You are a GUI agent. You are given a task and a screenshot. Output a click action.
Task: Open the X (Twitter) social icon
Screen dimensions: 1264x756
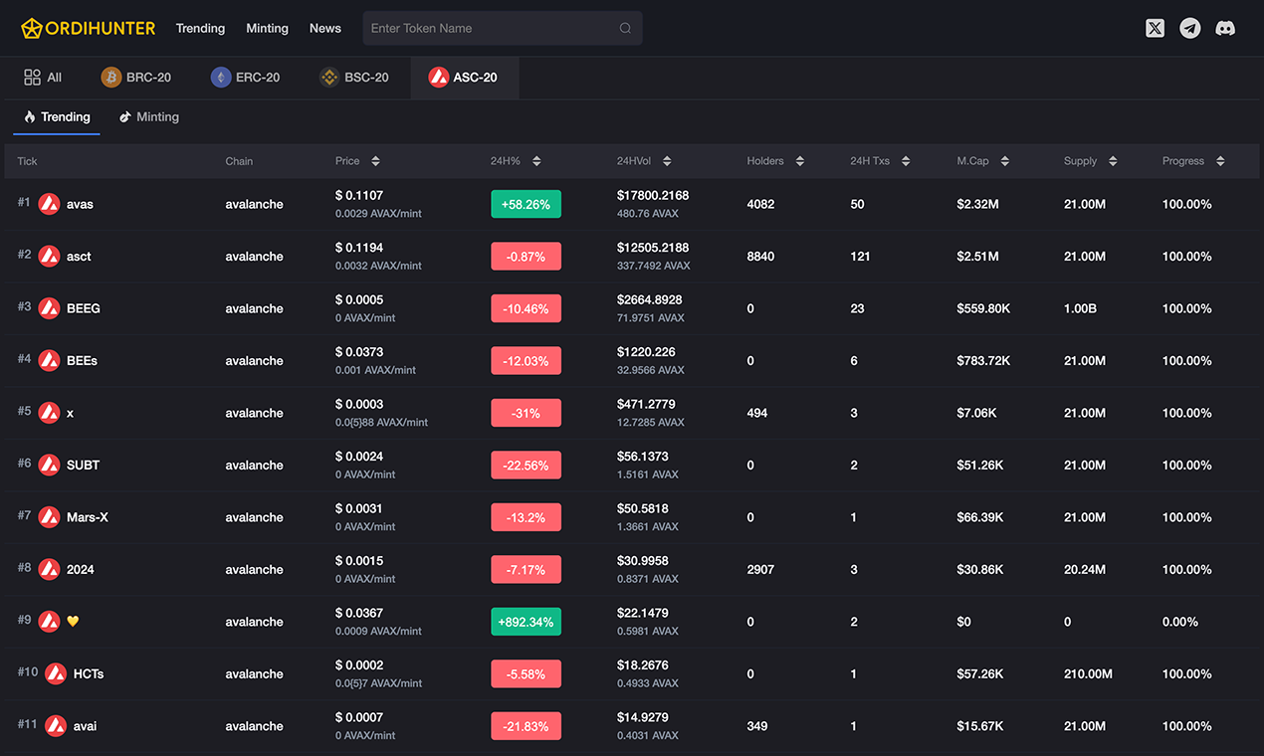pos(1155,28)
